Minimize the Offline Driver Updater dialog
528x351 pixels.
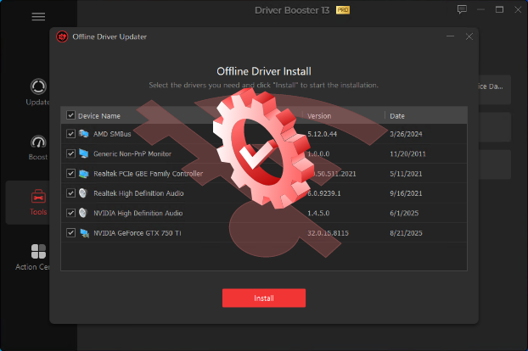(x=449, y=36)
